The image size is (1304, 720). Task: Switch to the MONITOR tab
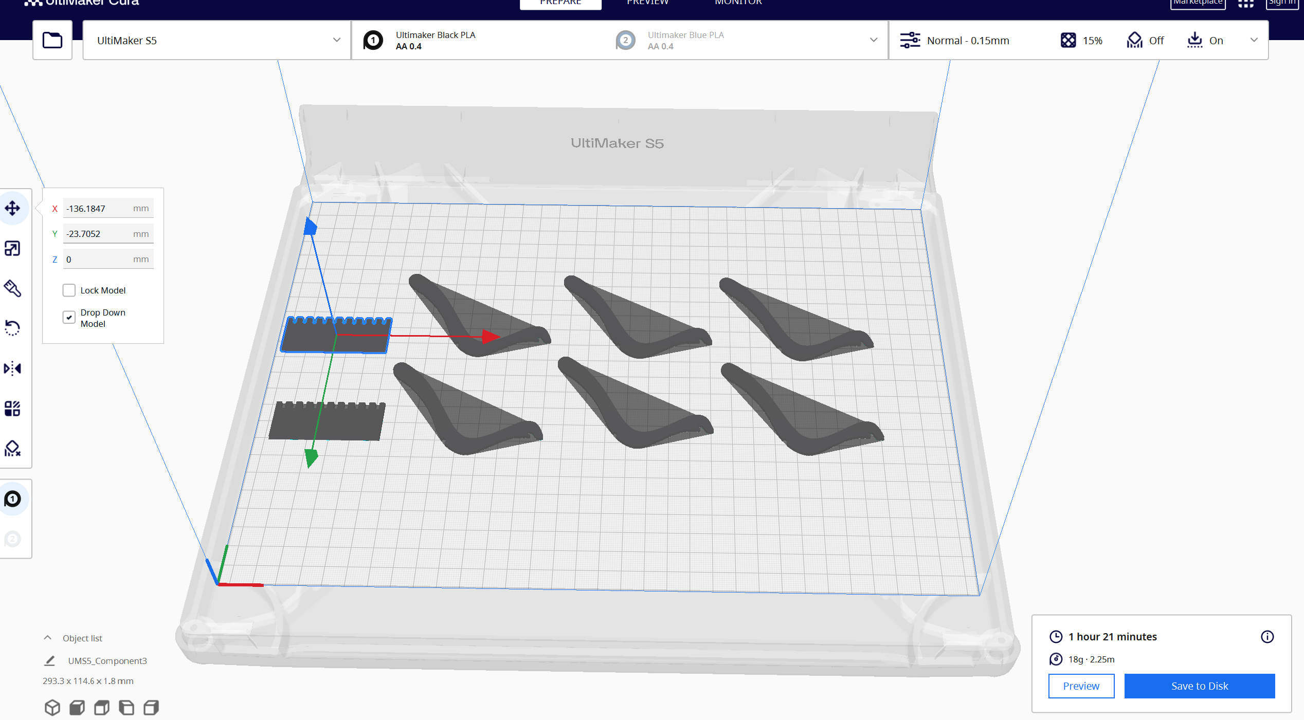738,3
